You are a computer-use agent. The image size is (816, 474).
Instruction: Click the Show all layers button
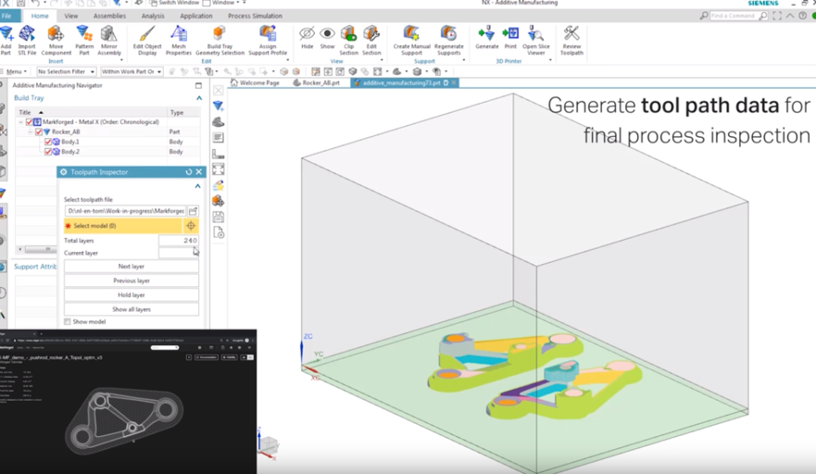132,309
